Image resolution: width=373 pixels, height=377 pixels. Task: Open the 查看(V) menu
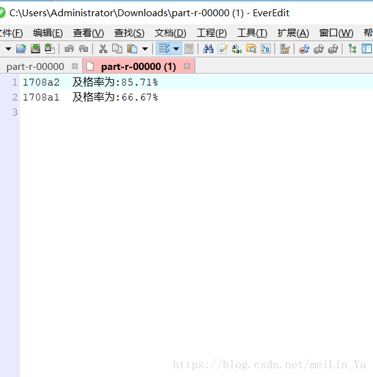click(88, 33)
